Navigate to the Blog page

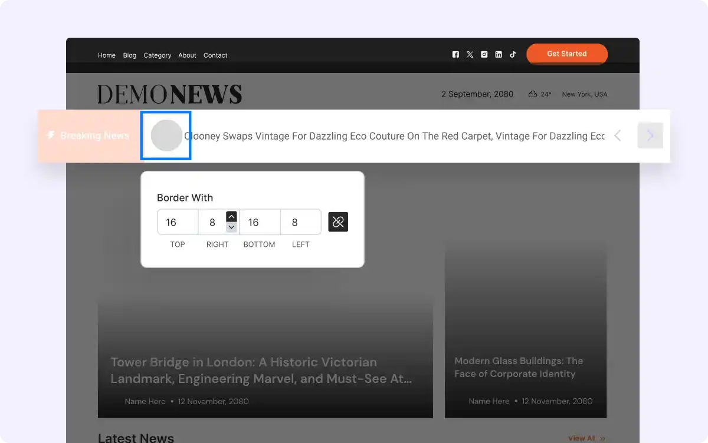pyautogui.click(x=130, y=55)
